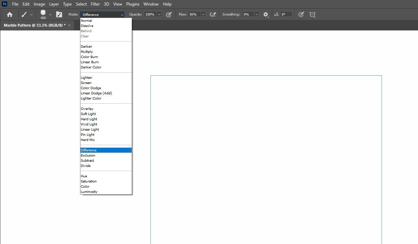Image resolution: width=418 pixels, height=244 pixels.
Task: Choose Multiply blend mode
Action: coord(106,52)
